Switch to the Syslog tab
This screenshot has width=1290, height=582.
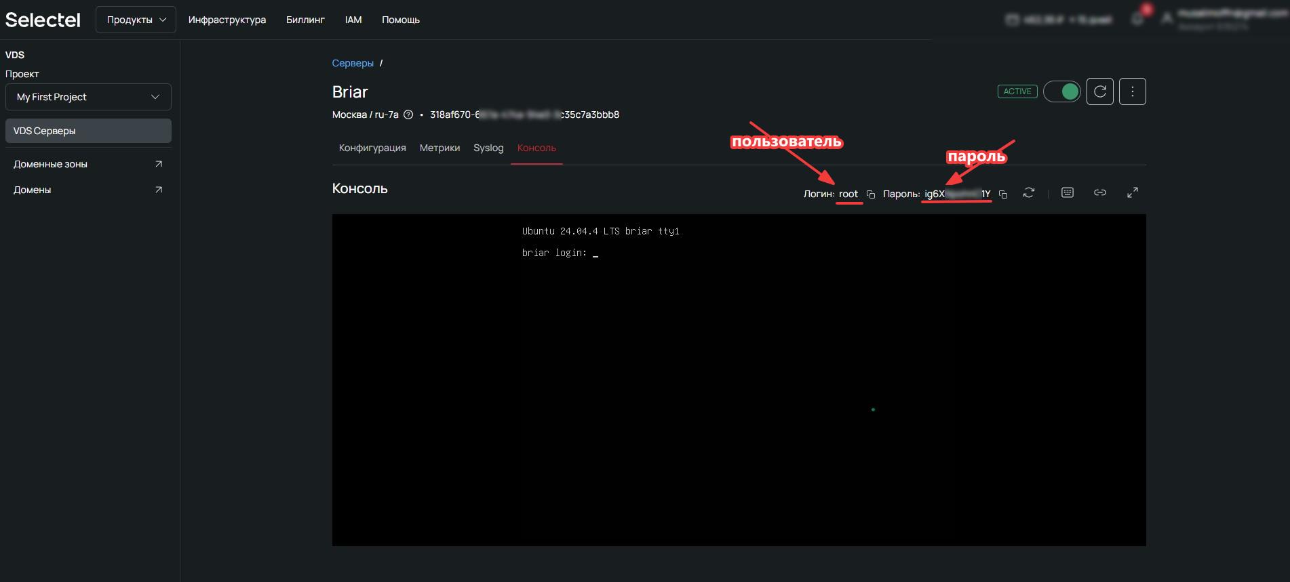(488, 148)
